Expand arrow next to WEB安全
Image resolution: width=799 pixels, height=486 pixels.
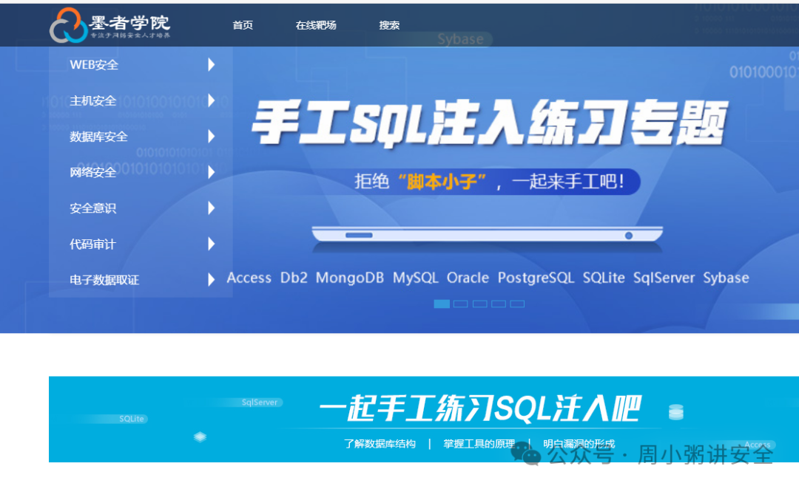click(x=212, y=65)
